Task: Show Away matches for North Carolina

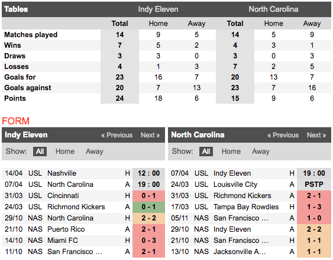Action: (261, 152)
